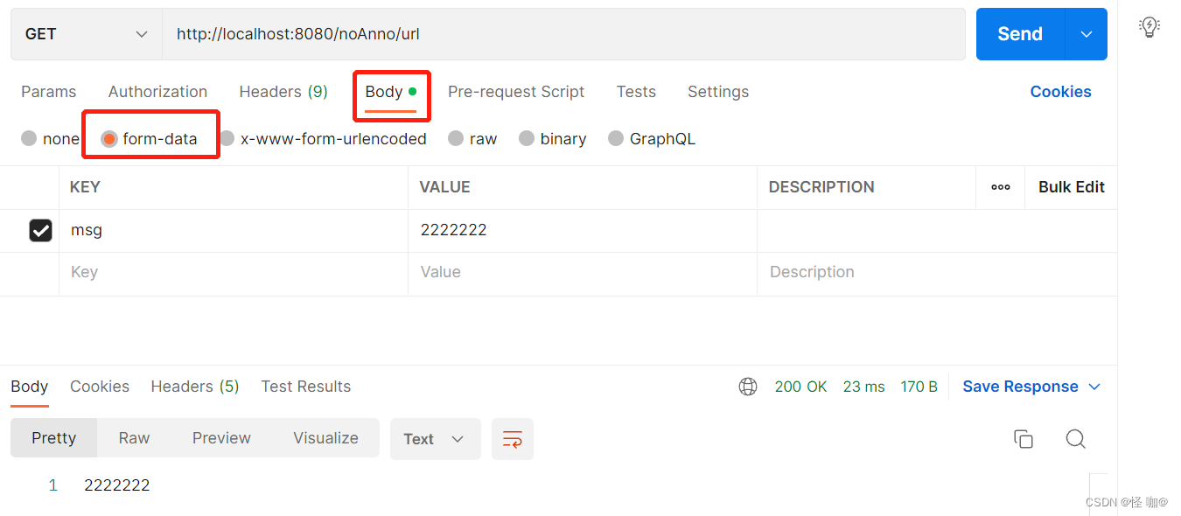
Task: Select the Pretty response view
Action: click(x=53, y=438)
